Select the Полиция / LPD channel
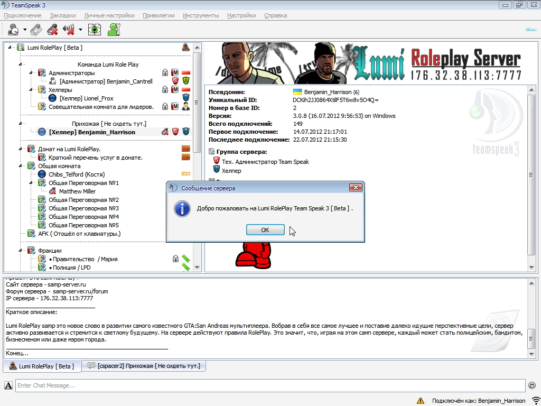The height and width of the screenshot is (406, 541). 70,267
